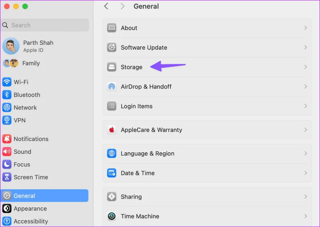Click the About laptop icon
Screen dimensions: 320x227
112,28
